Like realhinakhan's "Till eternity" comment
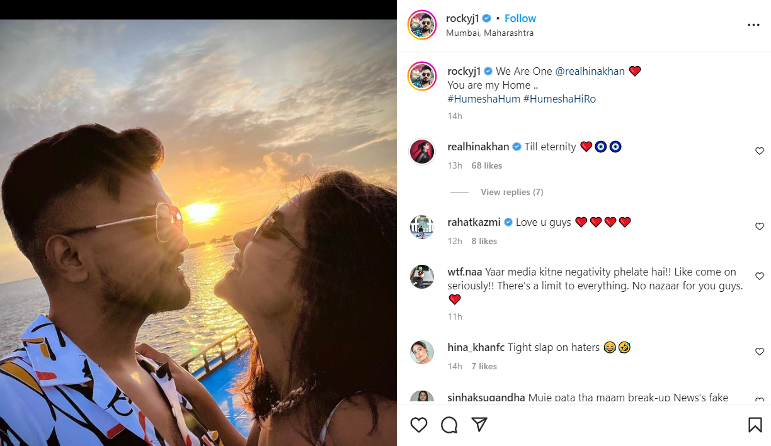Image resolution: width=771 pixels, height=446 pixels. pos(760,151)
